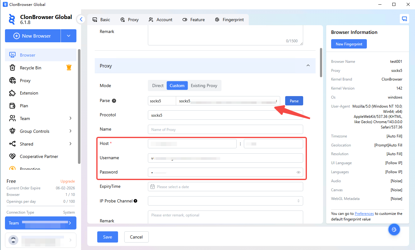Click the Save button
Image resolution: width=415 pixels, height=250 pixels.
[107, 237]
